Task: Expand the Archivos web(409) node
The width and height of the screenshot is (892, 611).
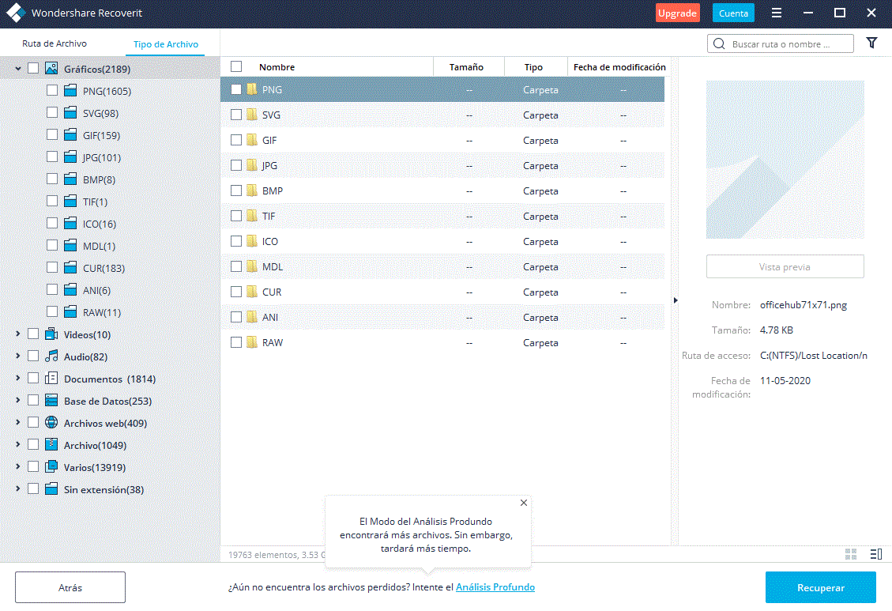Action: pyautogui.click(x=18, y=423)
